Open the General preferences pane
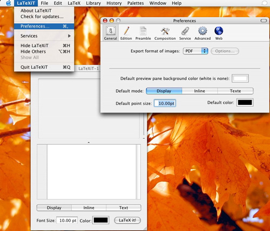The image size is (270, 231). pyautogui.click(x=111, y=33)
